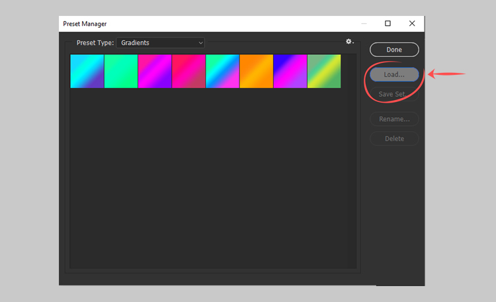Choose the third magenta-purple gradient swatch
Viewport: 496px width, 302px height.
click(x=155, y=71)
